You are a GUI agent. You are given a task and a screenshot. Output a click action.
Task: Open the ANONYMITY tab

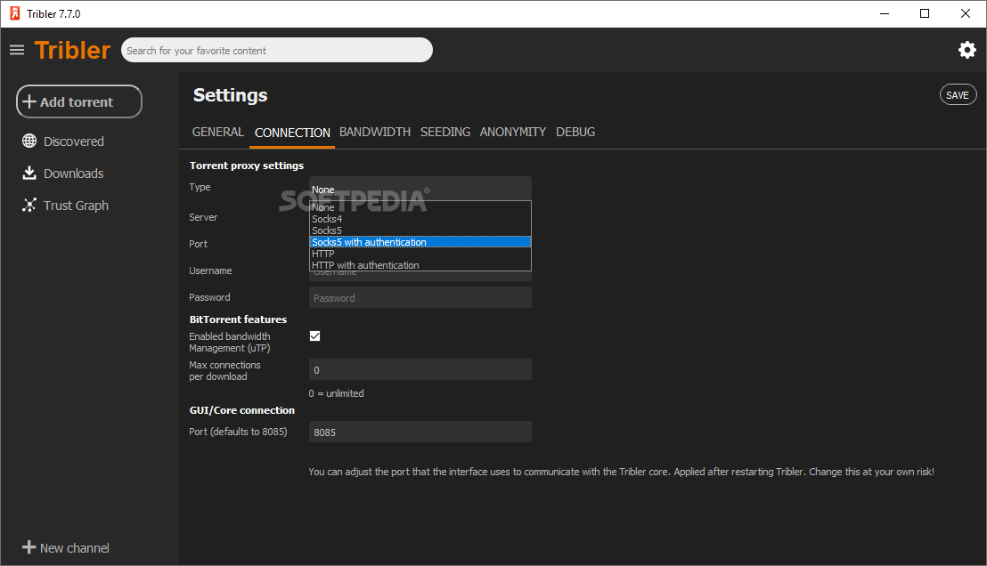coord(512,132)
